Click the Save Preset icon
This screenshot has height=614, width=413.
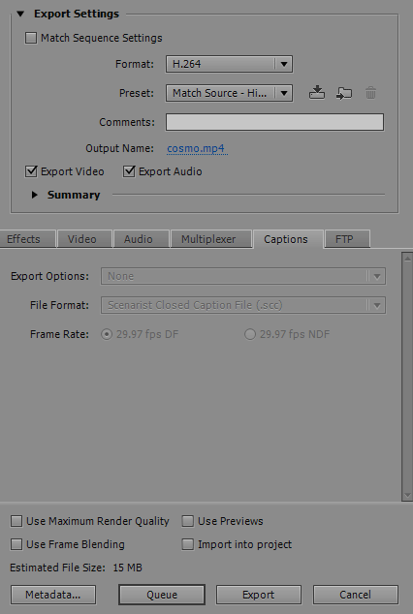317,93
